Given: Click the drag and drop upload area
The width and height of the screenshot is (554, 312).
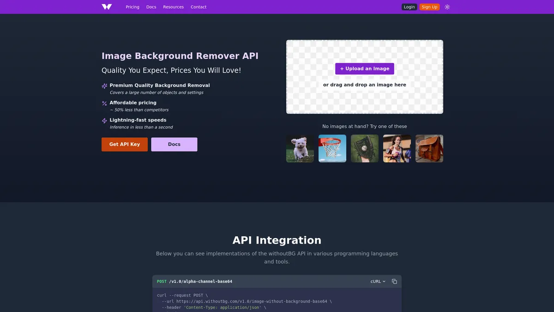Looking at the screenshot, I should coord(364,85).
